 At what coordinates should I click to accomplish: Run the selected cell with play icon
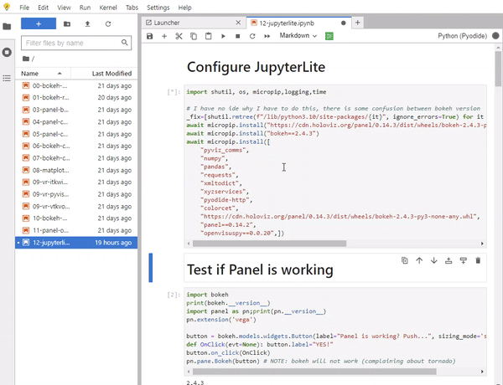[223, 36]
